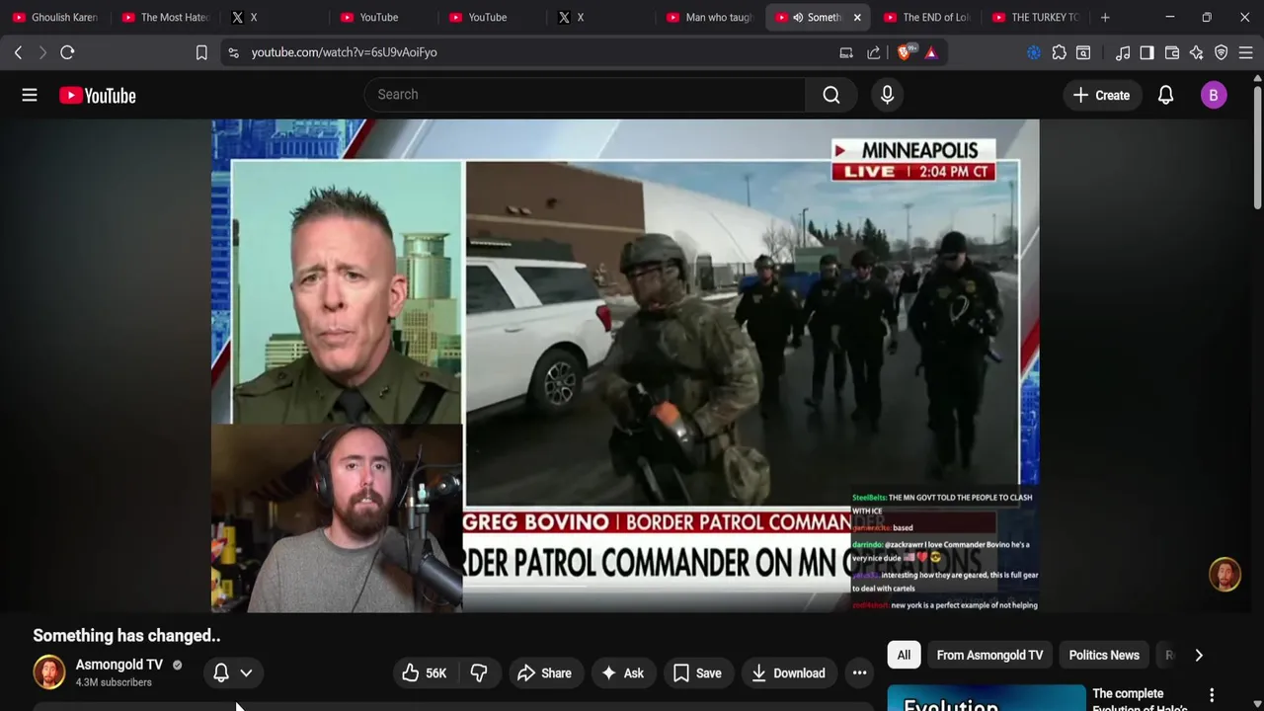Open Leo AI sparkle icon
1264x711 pixels.
pos(1197,52)
